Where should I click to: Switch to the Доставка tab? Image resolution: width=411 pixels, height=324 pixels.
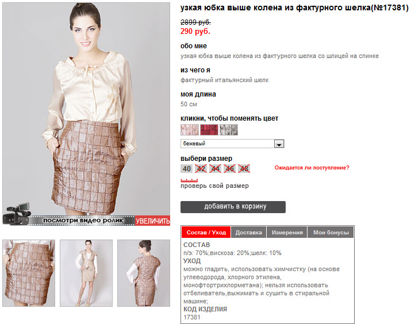(x=248, y=232)
